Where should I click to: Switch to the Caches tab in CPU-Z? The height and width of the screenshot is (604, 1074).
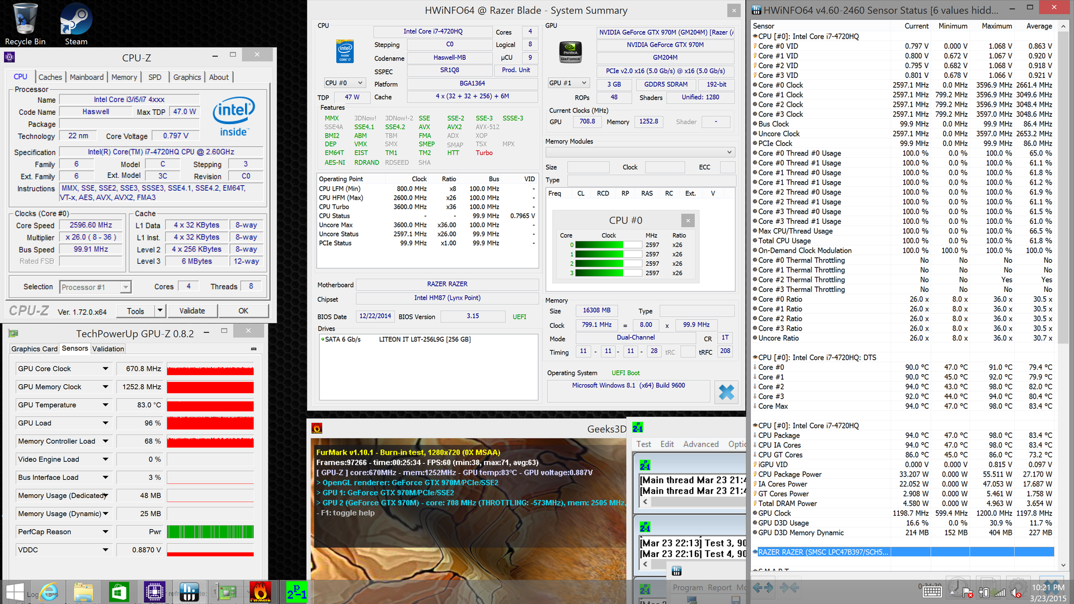click(50, 77)
